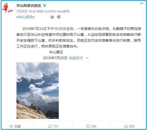147x130 pixels.
Task: Open the post options chevron menu
Action: pyautogui.click(x=142, y=3)
